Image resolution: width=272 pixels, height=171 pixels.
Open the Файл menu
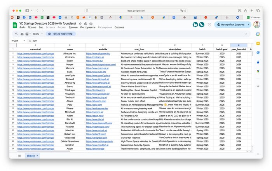[x=23, y=27]
